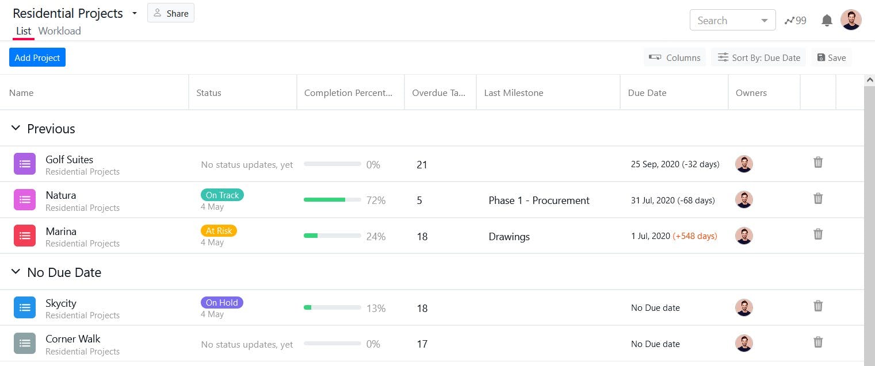875x366 pixels.
Task: Remove the Skycity project with trash icon
Action: click(x=818, y=306)
